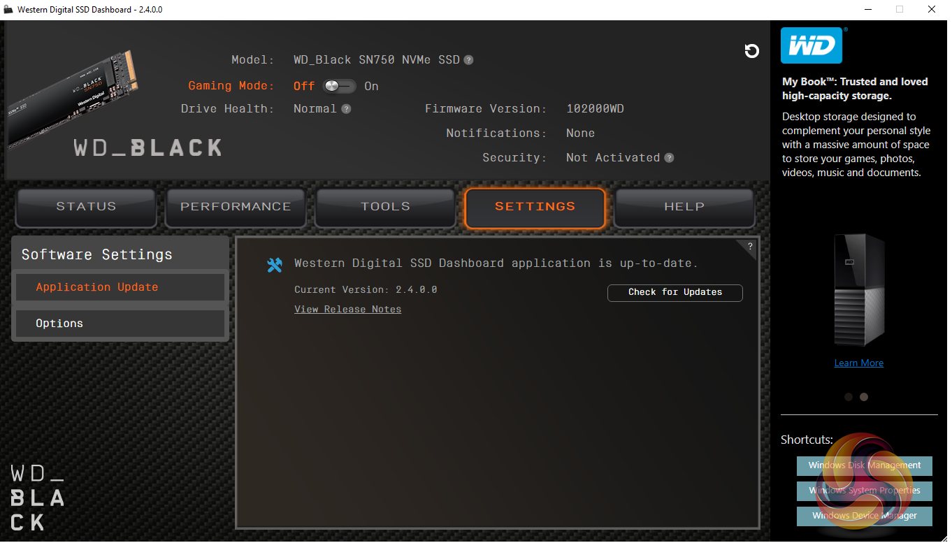Go to the TOOLS tab

[x=385, y=207]
